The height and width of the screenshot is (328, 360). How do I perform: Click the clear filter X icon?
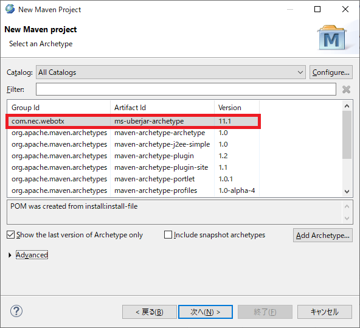click(x=346, y=89)
